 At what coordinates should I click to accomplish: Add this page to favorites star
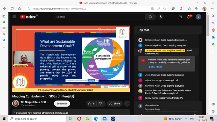click(x=165, y=9)
